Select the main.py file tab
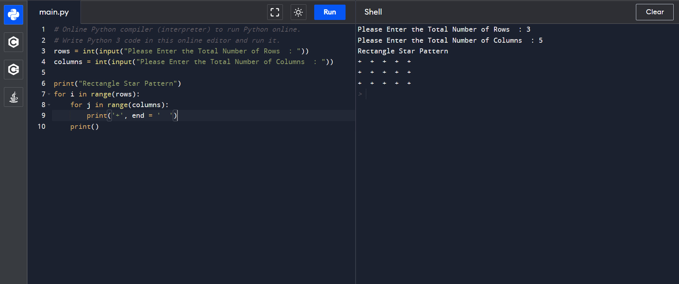 pyautogui.click(x=54, y=12)
